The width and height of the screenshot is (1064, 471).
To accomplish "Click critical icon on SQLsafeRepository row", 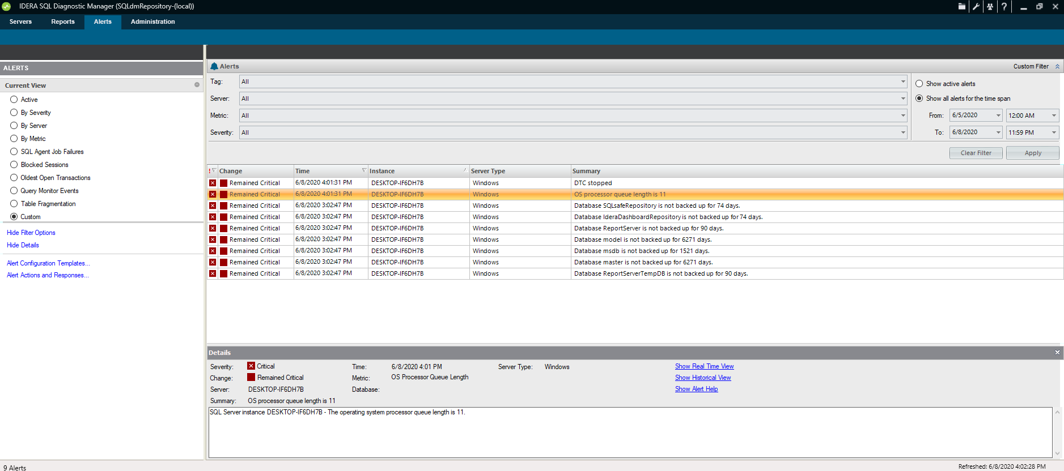I will click(213, 205).
